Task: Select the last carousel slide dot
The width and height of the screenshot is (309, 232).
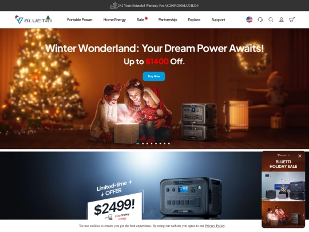Action: tap(169, 143)
